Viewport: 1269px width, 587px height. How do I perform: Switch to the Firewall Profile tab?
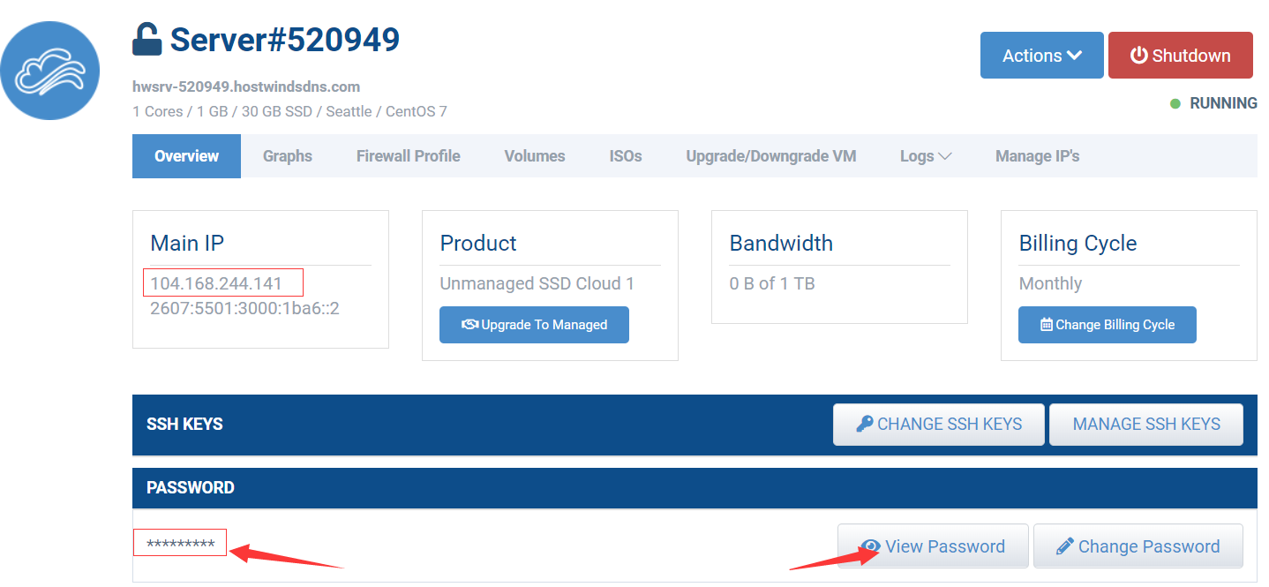pyautogui.click(x=408, y=156)
